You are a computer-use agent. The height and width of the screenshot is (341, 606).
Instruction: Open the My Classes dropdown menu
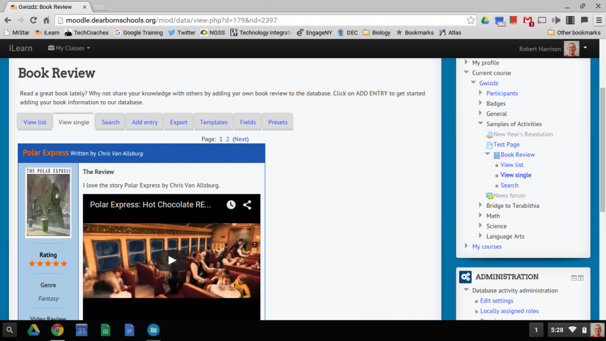pos(69,48)
